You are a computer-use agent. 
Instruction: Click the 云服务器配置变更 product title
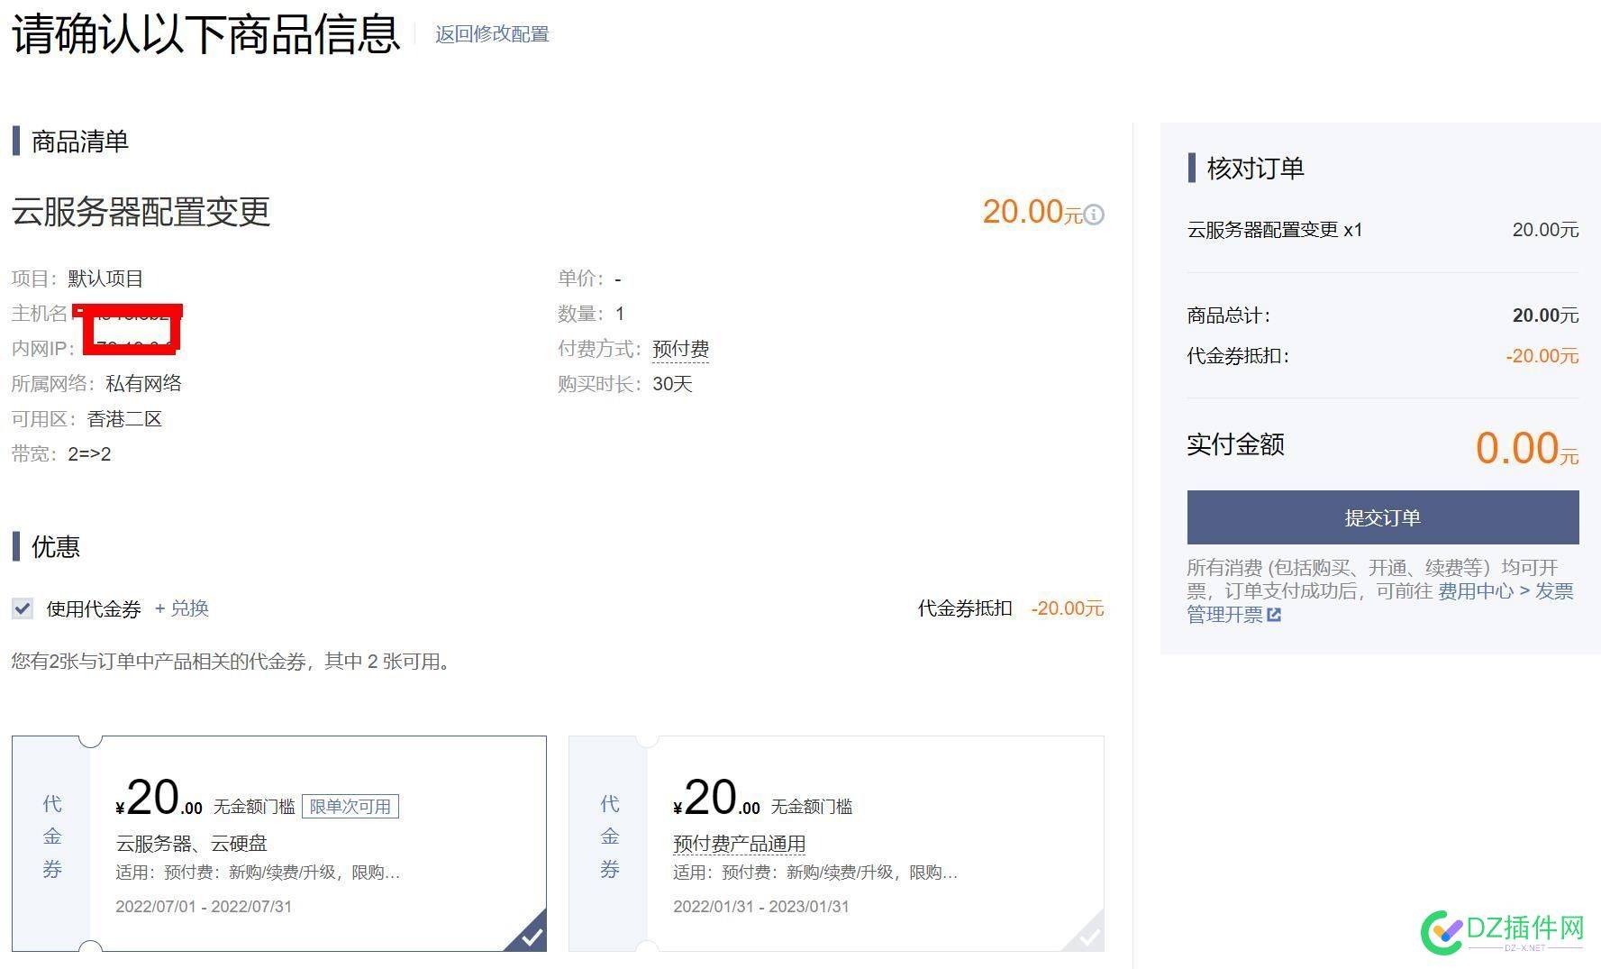pos(141,212)
